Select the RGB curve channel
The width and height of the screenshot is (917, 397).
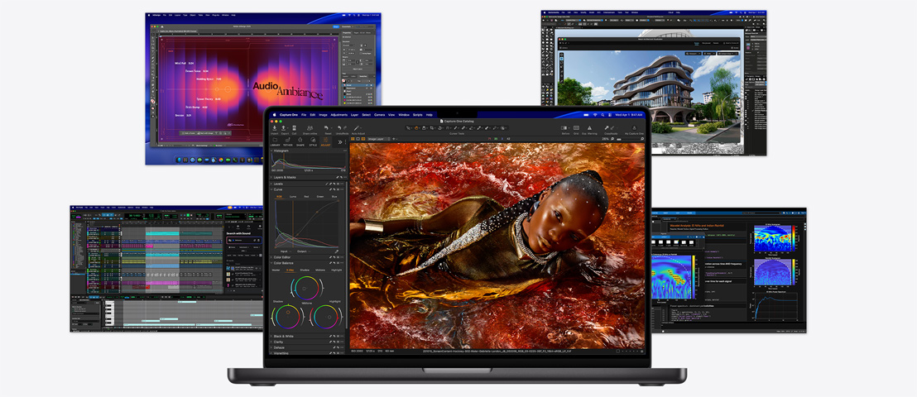(x=279, y=197)
